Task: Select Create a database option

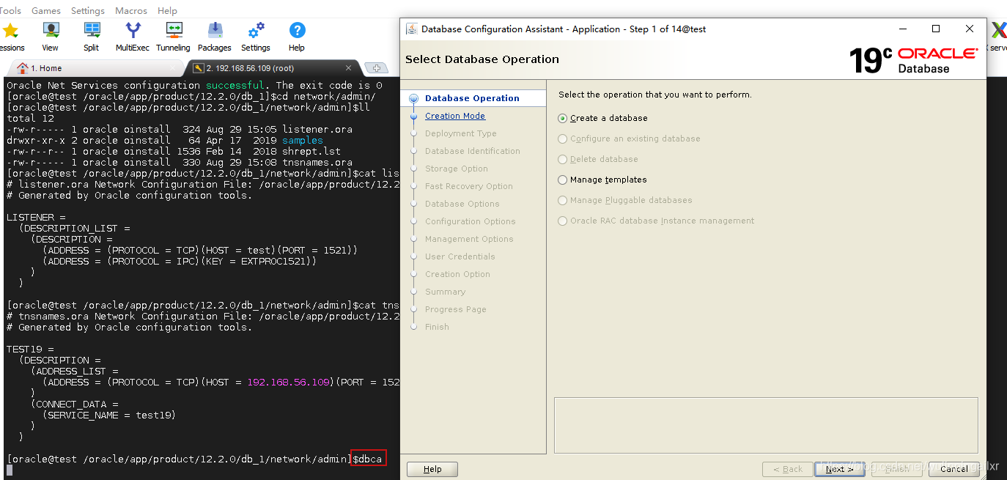Action: click(x=603, y=118)
